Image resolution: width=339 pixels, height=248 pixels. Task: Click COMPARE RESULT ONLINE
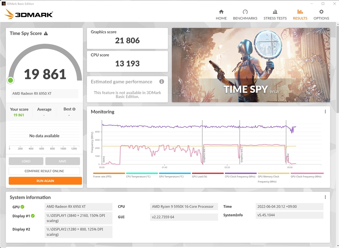click(x=44, y=171)
